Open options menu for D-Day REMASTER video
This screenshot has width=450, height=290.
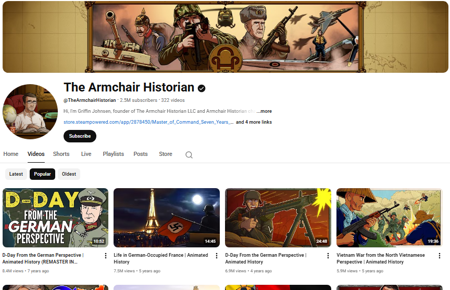[106, 256]
